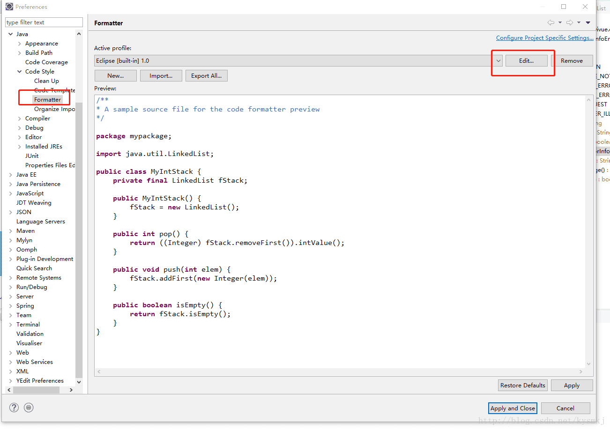Click the New... profile button
Screen dimensions: 610x430
pyautogui.click(x=115, y=75)
